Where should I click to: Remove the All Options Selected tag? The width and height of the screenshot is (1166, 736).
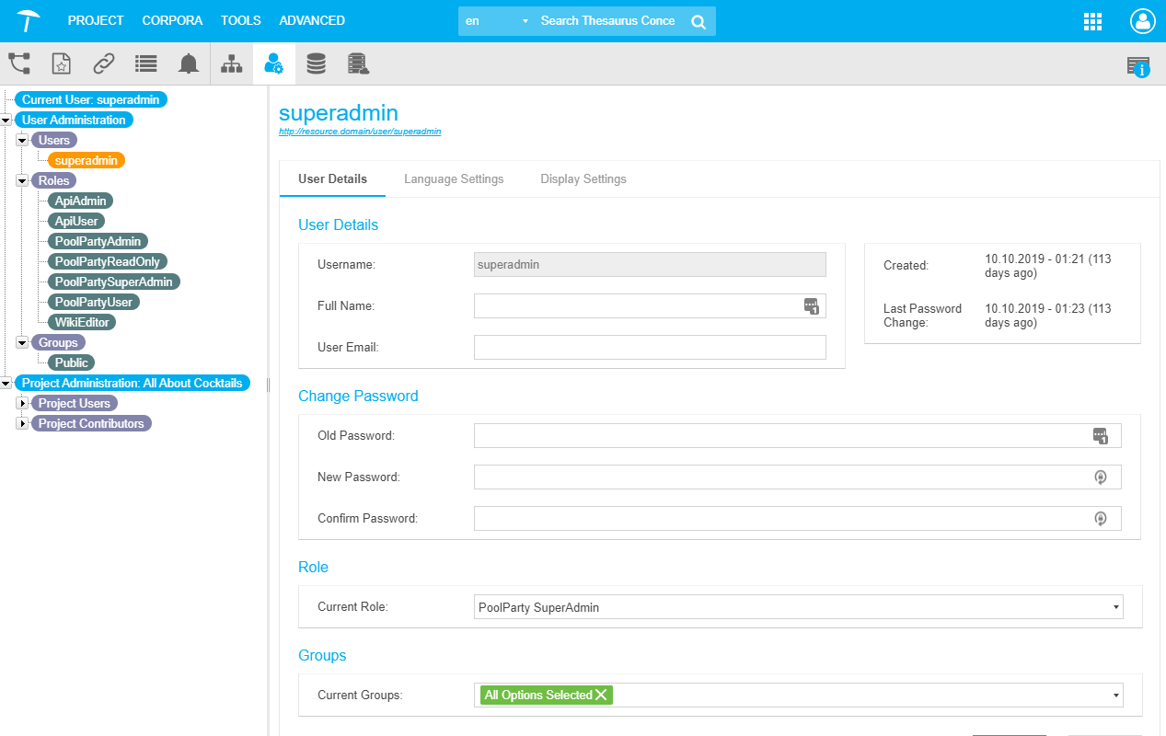click(x=601, y=696)
